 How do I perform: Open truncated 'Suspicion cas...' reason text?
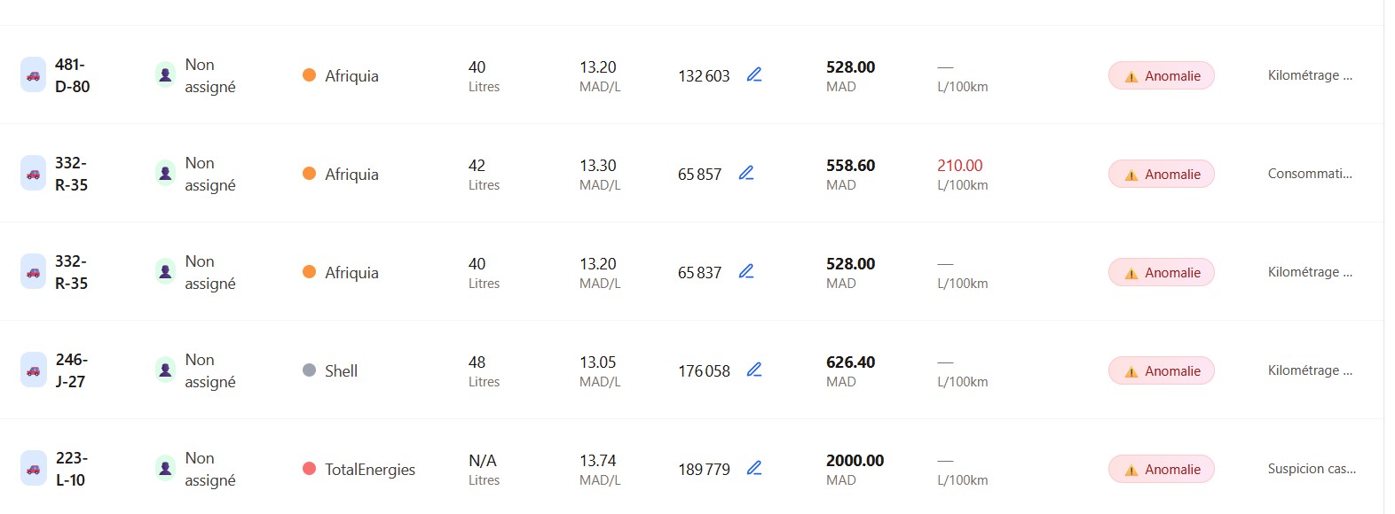tap(1311, 469)
